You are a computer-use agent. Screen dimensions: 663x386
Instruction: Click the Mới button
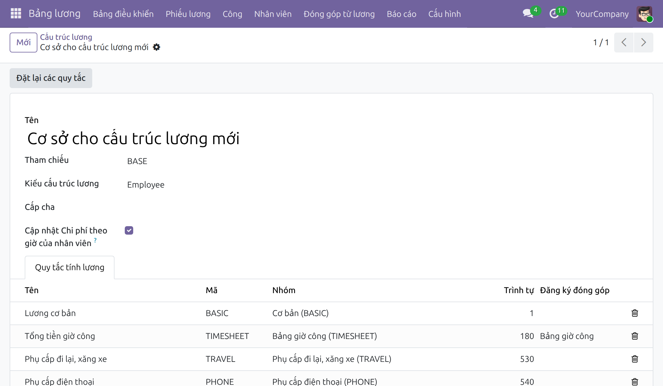[24, 42]
